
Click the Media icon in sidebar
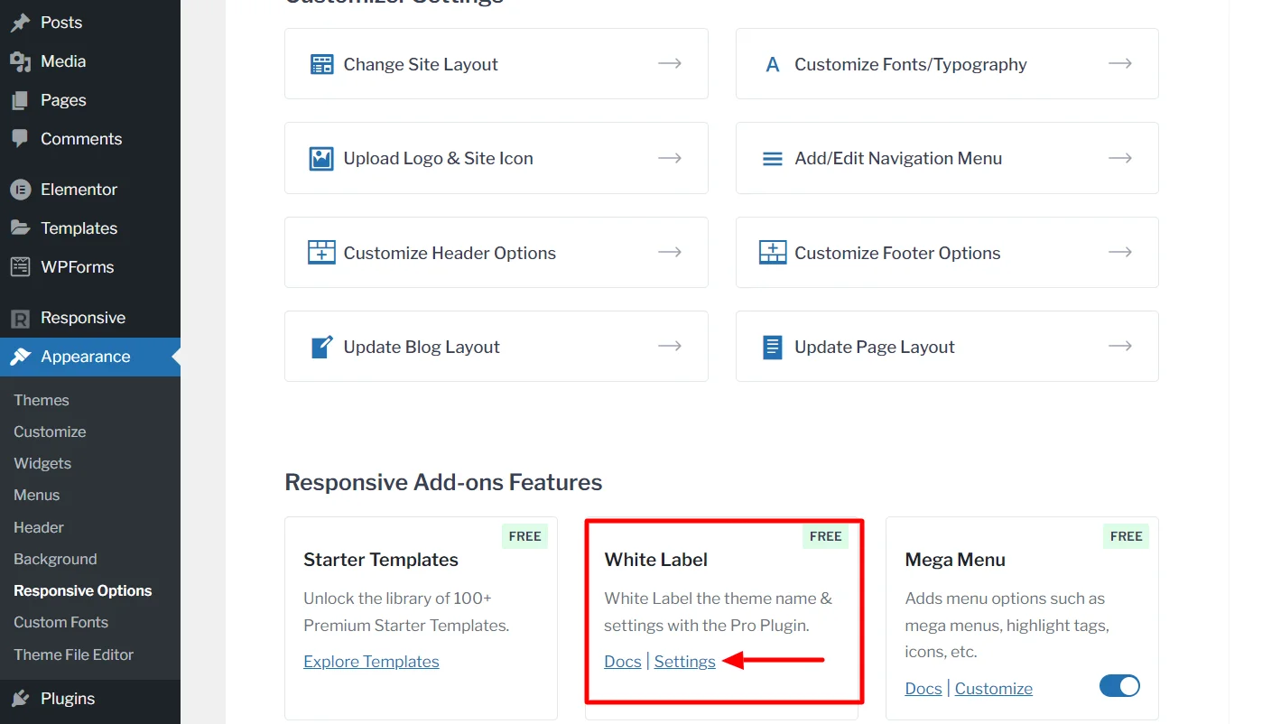(x=20, y=61)
